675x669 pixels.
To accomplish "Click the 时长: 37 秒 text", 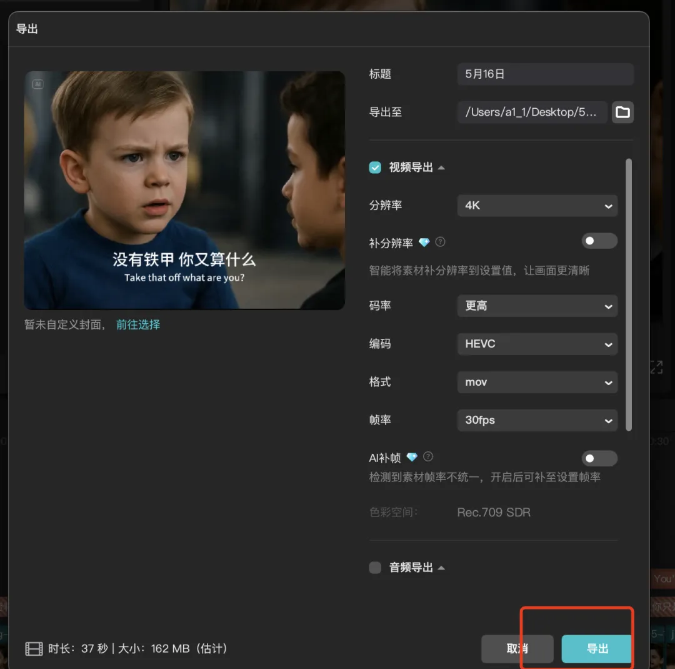I will (78, 648).
